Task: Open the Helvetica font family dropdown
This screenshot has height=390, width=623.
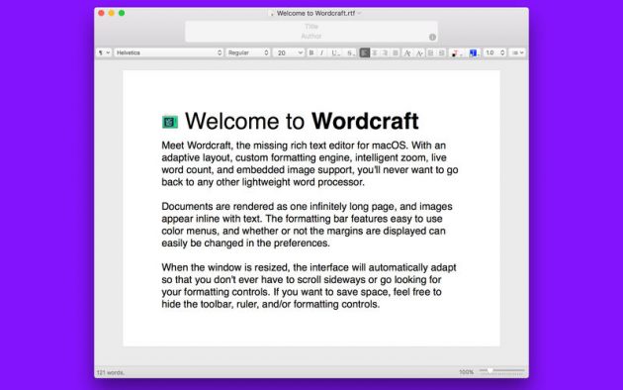Action: point(168,52)
